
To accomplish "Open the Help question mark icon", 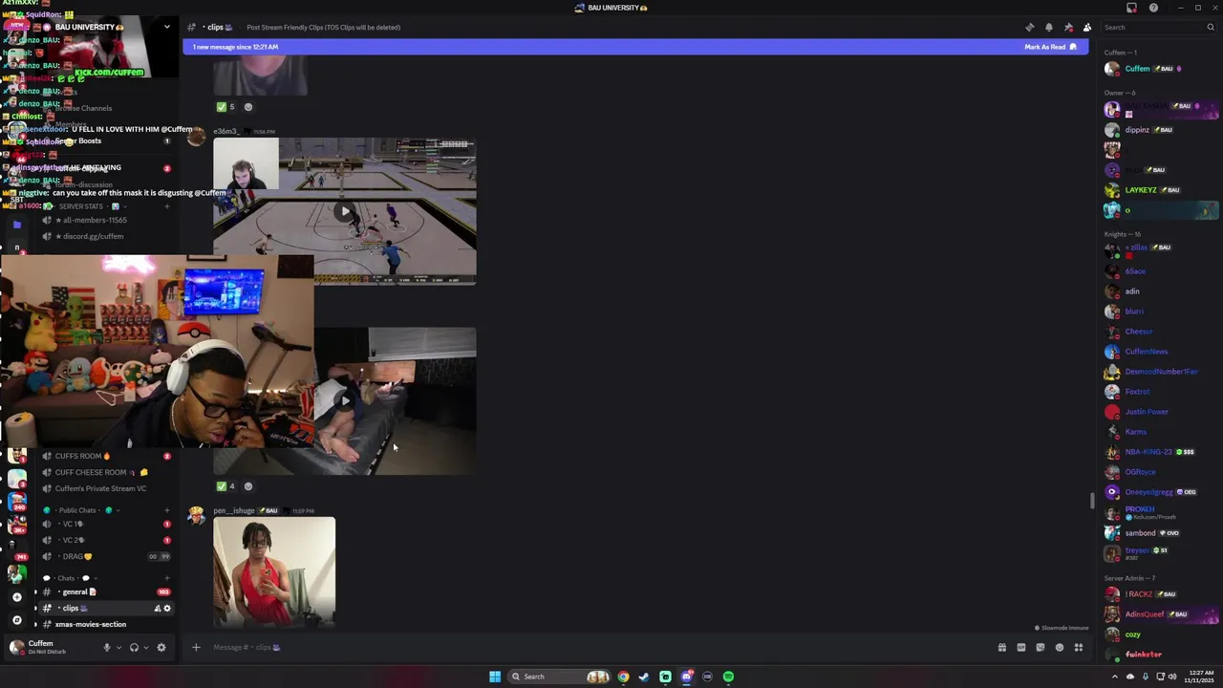I will point(1153,8).
